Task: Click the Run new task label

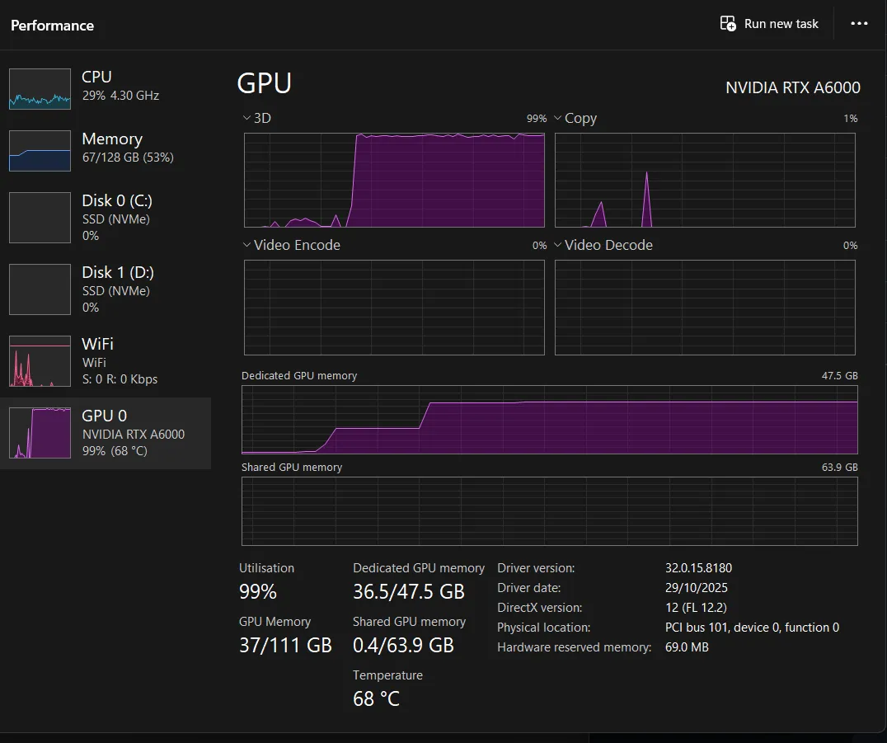Action: pyautogui.click(x=781, y=24)
